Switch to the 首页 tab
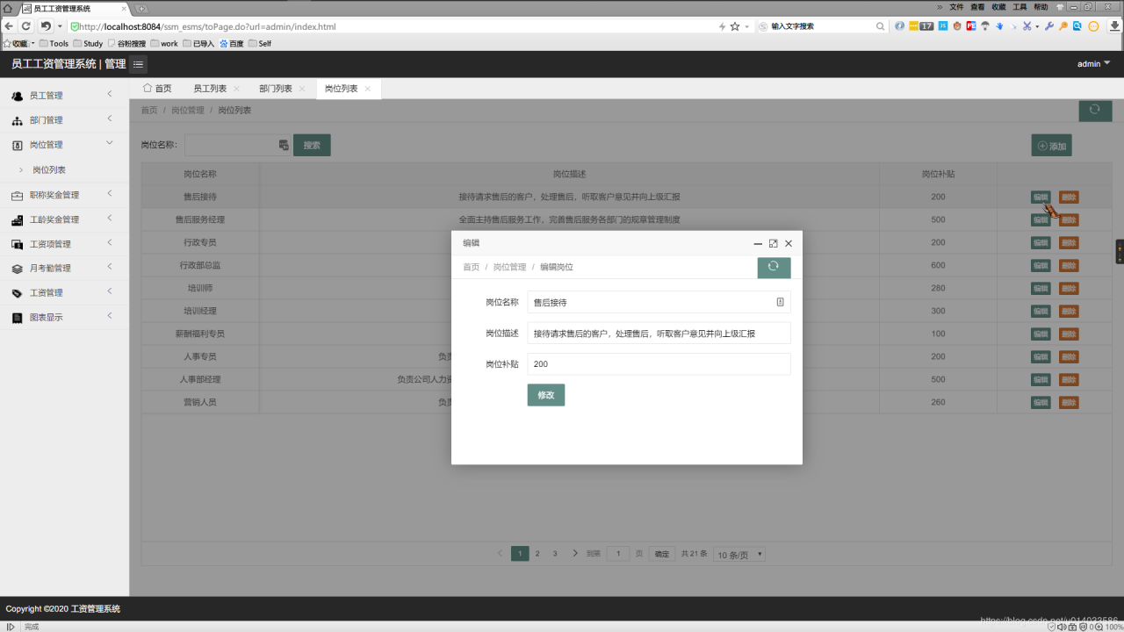 click(x=157, y=89)
